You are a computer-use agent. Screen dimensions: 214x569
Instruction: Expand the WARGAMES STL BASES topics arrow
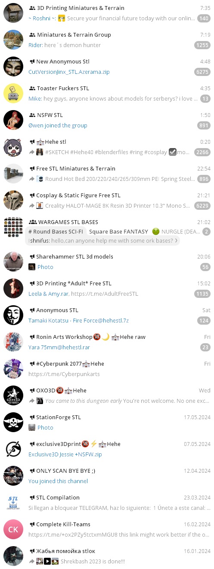176,241
